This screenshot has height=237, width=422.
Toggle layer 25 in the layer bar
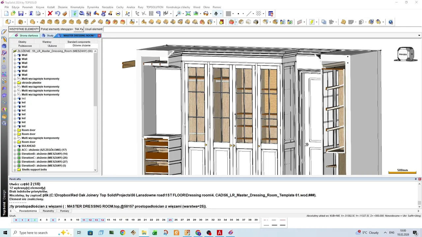[170, 220]
